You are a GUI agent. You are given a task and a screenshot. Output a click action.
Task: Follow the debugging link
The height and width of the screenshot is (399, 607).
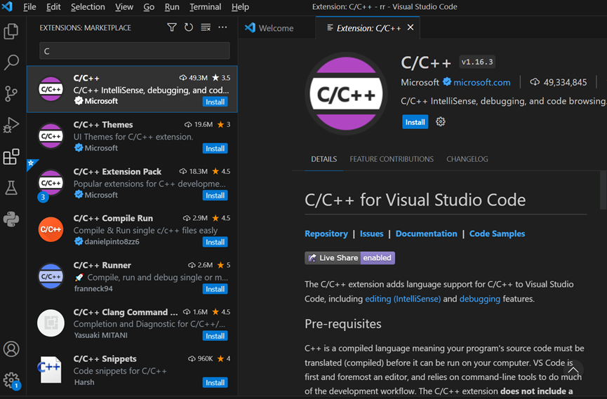(480, 299)
